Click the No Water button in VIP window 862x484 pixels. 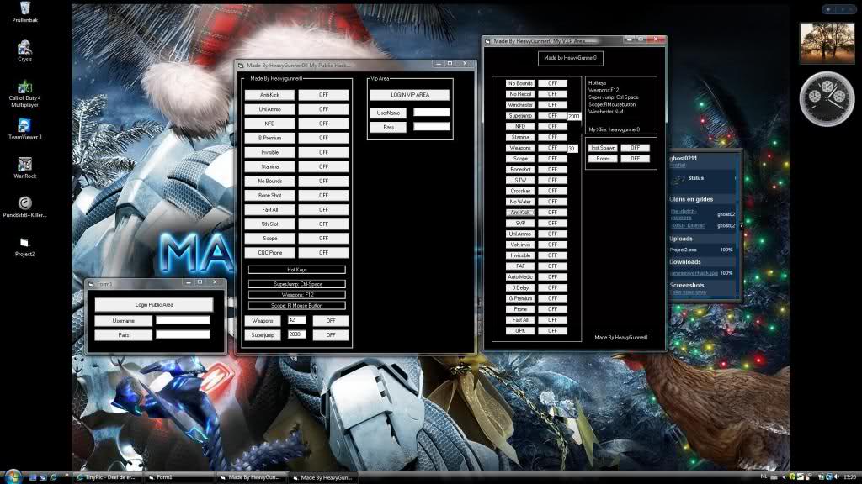[x=520, y=202]
